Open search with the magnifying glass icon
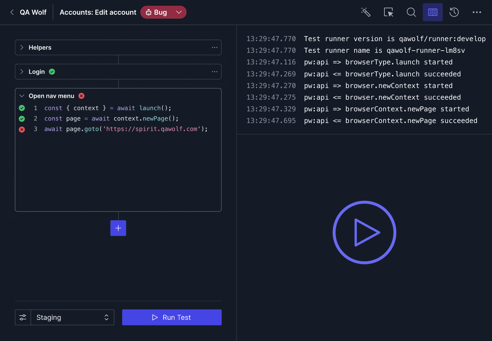 click(411, 12)
